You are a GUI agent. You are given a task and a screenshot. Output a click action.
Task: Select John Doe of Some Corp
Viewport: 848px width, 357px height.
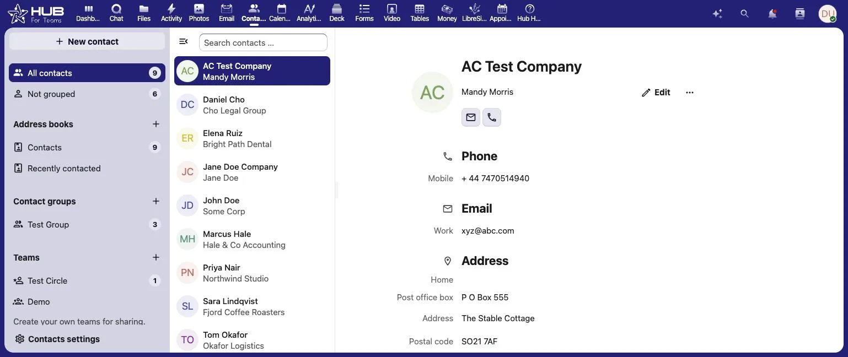(x=252, y=205)
